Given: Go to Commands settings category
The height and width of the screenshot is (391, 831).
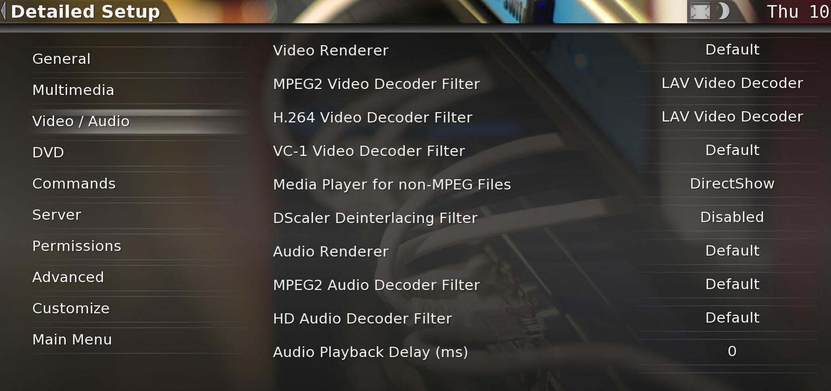Looking at the screenshot, I should pos(138,184).
